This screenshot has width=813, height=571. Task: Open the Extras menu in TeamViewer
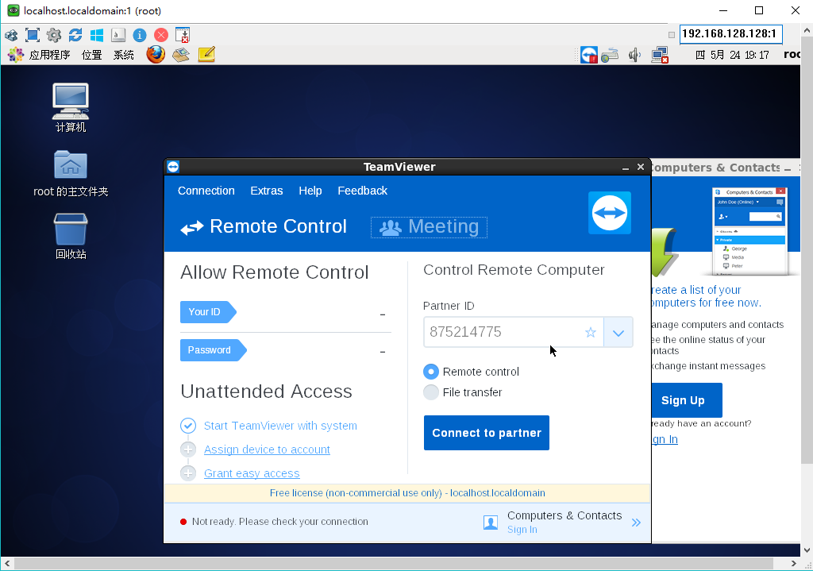click(x=267, y=191)
